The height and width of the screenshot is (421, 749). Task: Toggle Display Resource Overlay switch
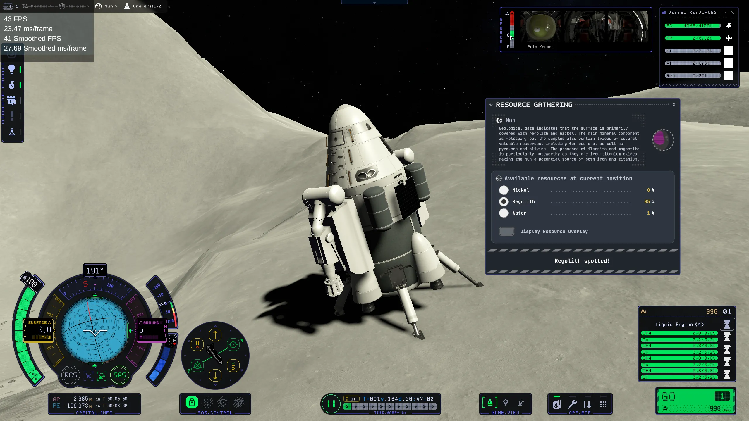tap(506, 231)
